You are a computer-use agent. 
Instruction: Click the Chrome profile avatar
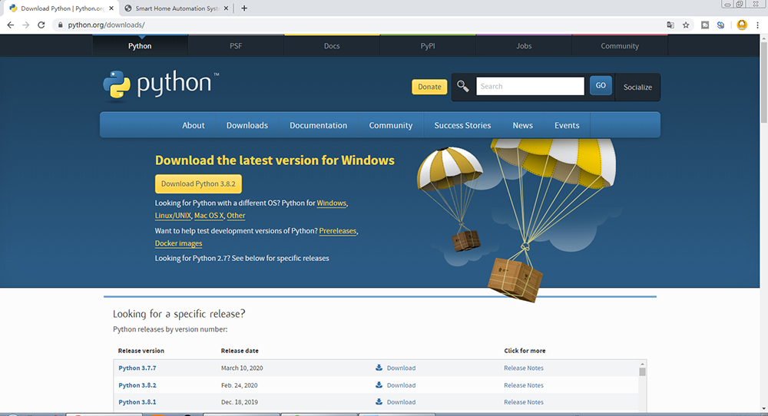coord(742,25)
